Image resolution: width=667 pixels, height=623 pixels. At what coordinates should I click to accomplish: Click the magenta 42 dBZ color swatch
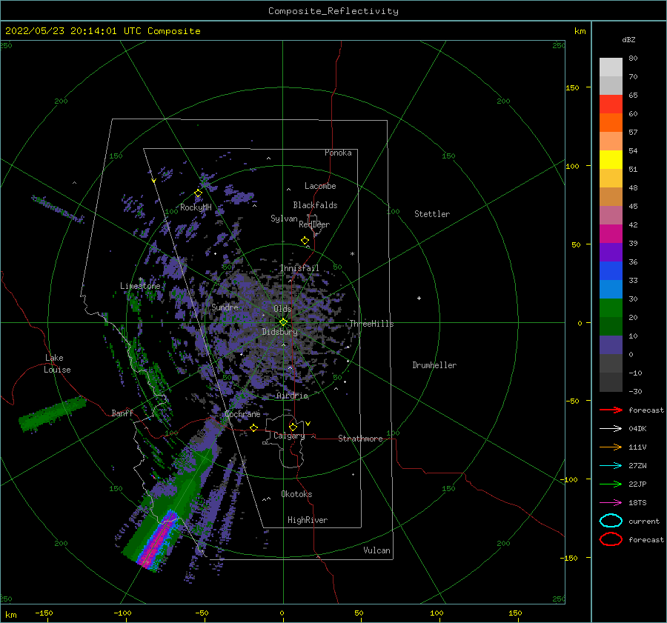pos(611,234)
